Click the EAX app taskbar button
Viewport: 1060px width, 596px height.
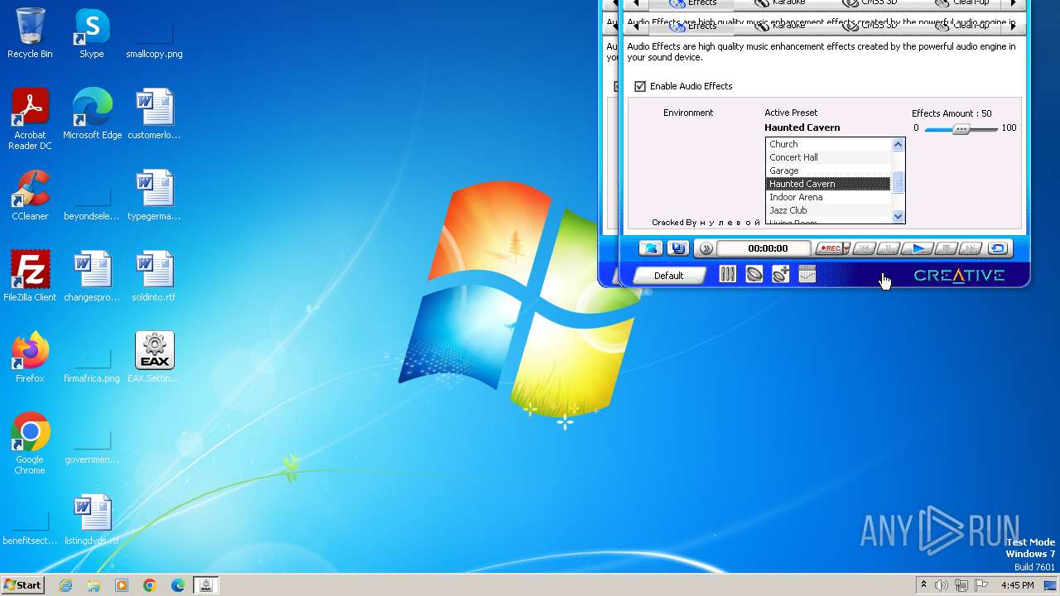(206, 585)
